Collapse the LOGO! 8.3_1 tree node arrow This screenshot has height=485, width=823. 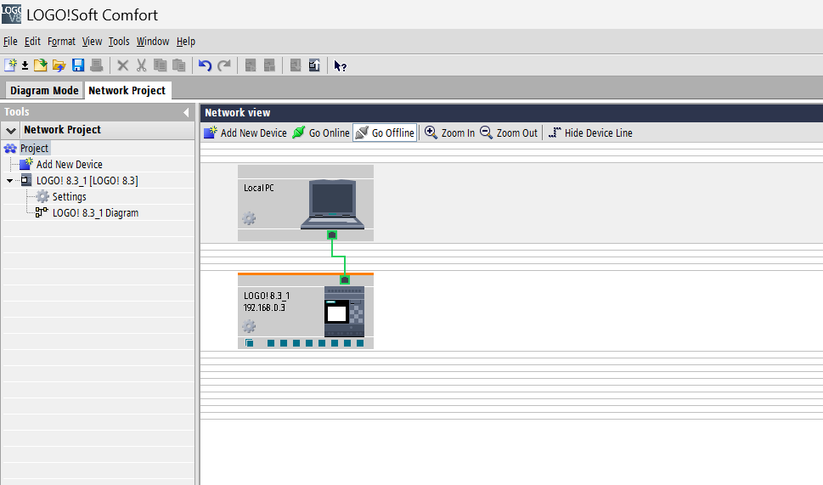click(9, 181)
